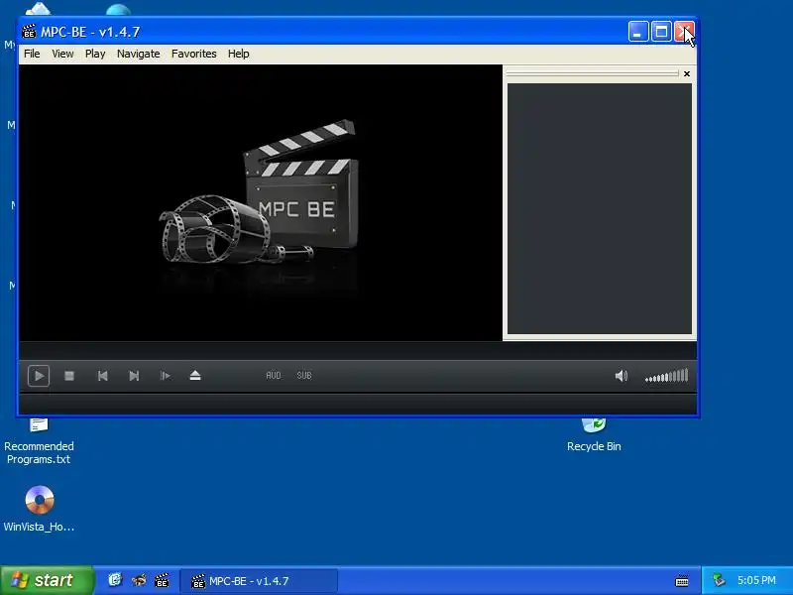
Task: Click the on-screen keyboard tray icon
Action: pyautogui.click(x=682, y=581)
